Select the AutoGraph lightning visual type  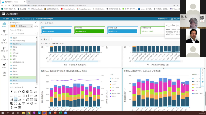click(11, 92)
